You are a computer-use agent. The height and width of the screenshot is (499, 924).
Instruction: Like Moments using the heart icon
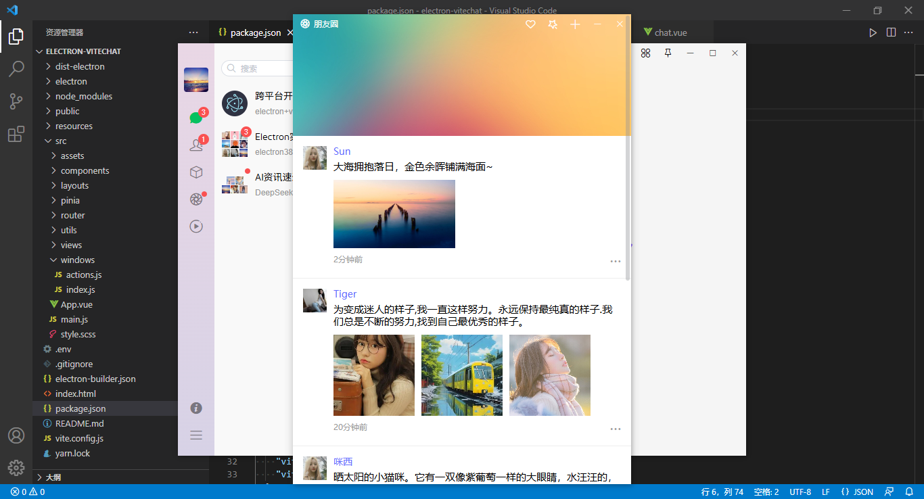pyautogui.click(x=530, y=24)
